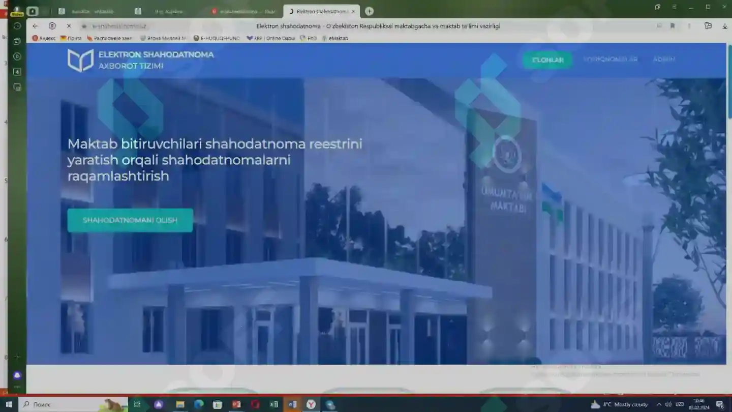Screen dimensions: 732x412
Task: Bookmark this page with the flag icon
Action: [x=673, y=26]
